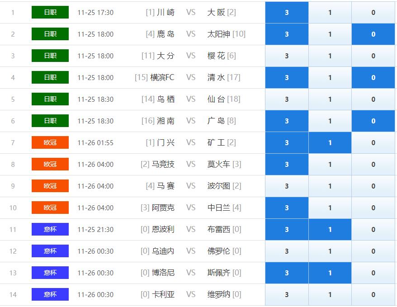The image size is (397, 307).
Task: Click the 欧冠 league tag in row 7
Action: pos(50,142)
